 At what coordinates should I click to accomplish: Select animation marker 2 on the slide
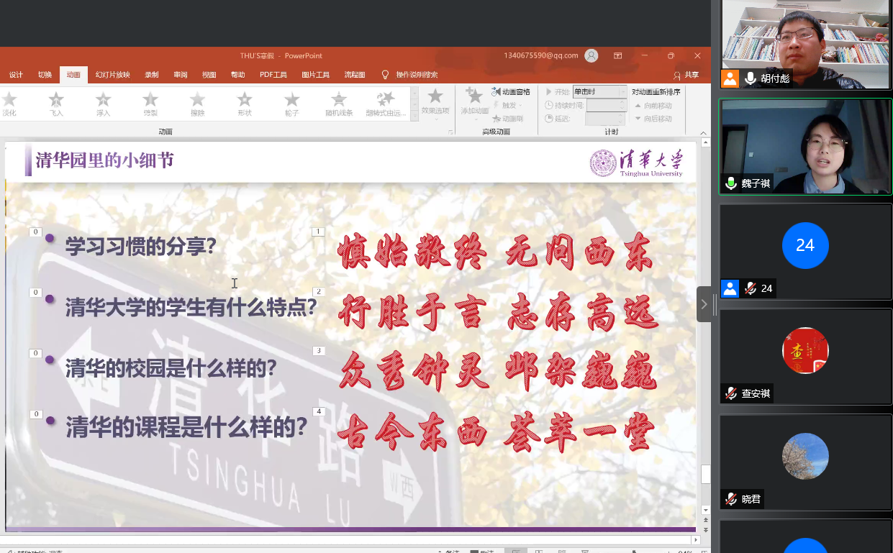click(318, 292)
